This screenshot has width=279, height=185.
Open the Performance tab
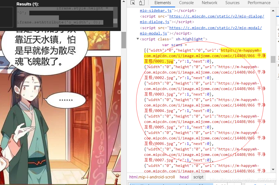coord(259,3)
